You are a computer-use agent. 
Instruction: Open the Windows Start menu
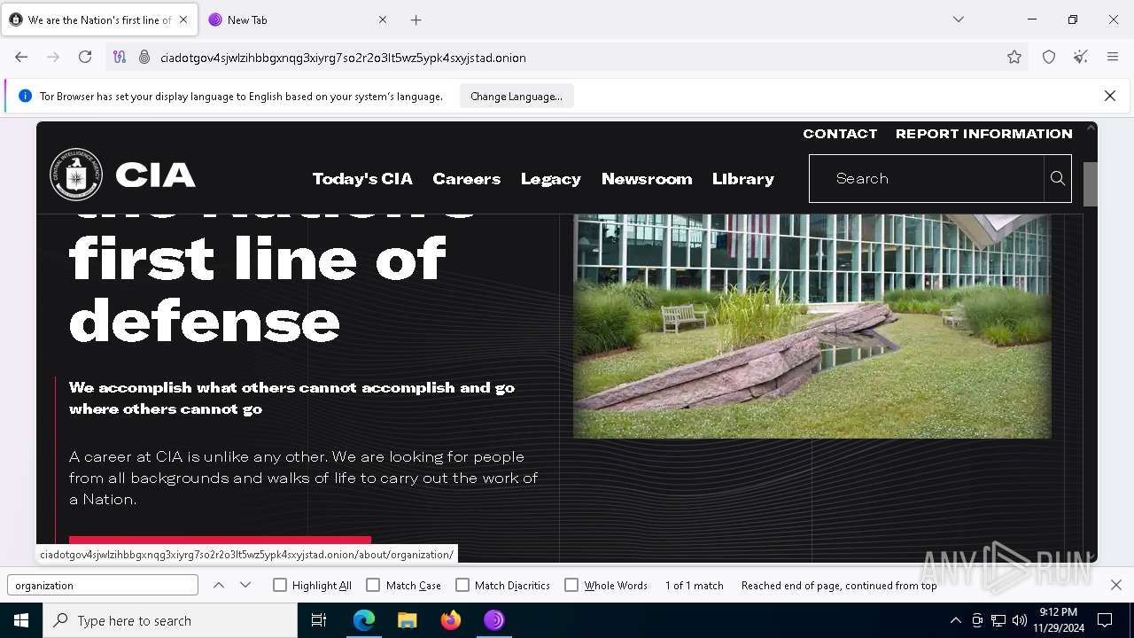click(21, 620)
